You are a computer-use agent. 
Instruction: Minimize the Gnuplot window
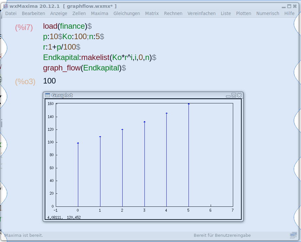(228, 96)
